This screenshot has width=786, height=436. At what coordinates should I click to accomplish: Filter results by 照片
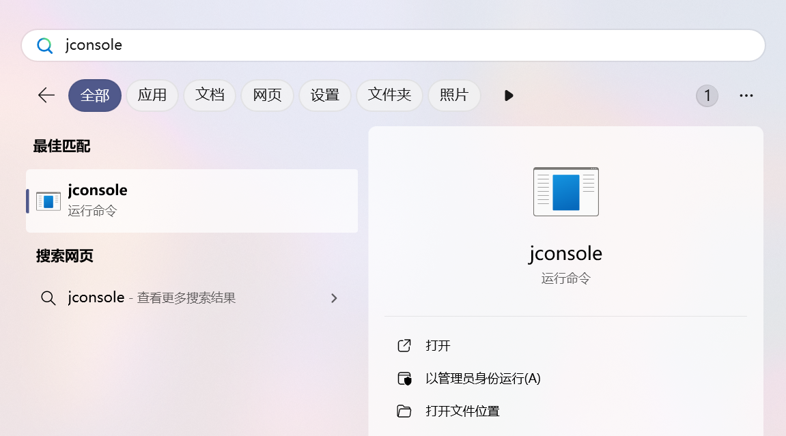(454, 96)
